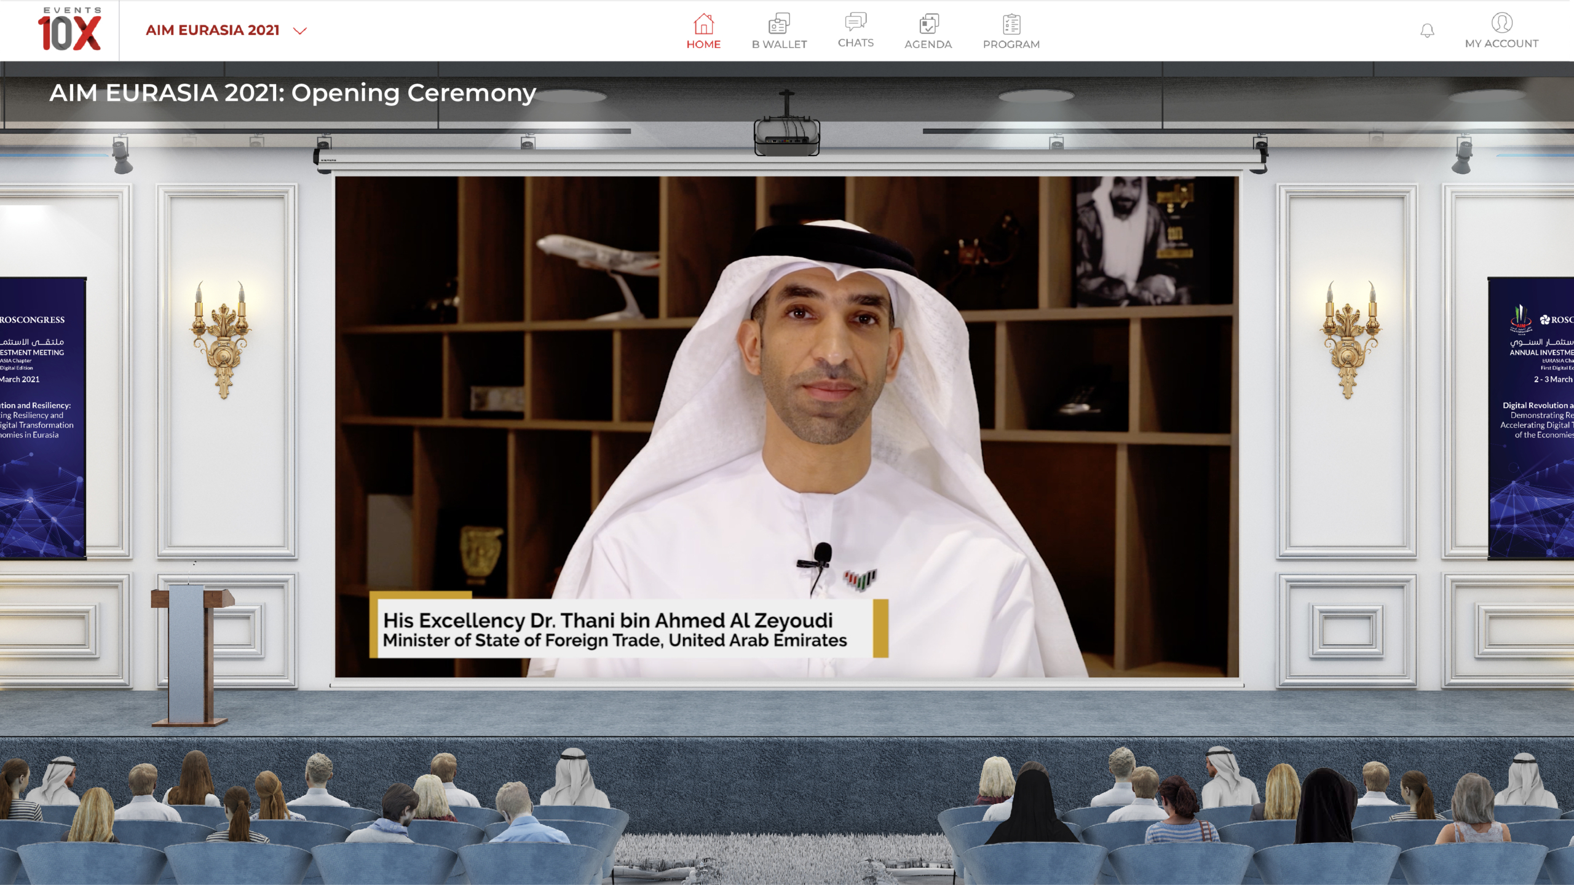Viewport: 1574px width, 885px height.
Task: Open the Chats speech-bubble icon
Action: point(855,22)
